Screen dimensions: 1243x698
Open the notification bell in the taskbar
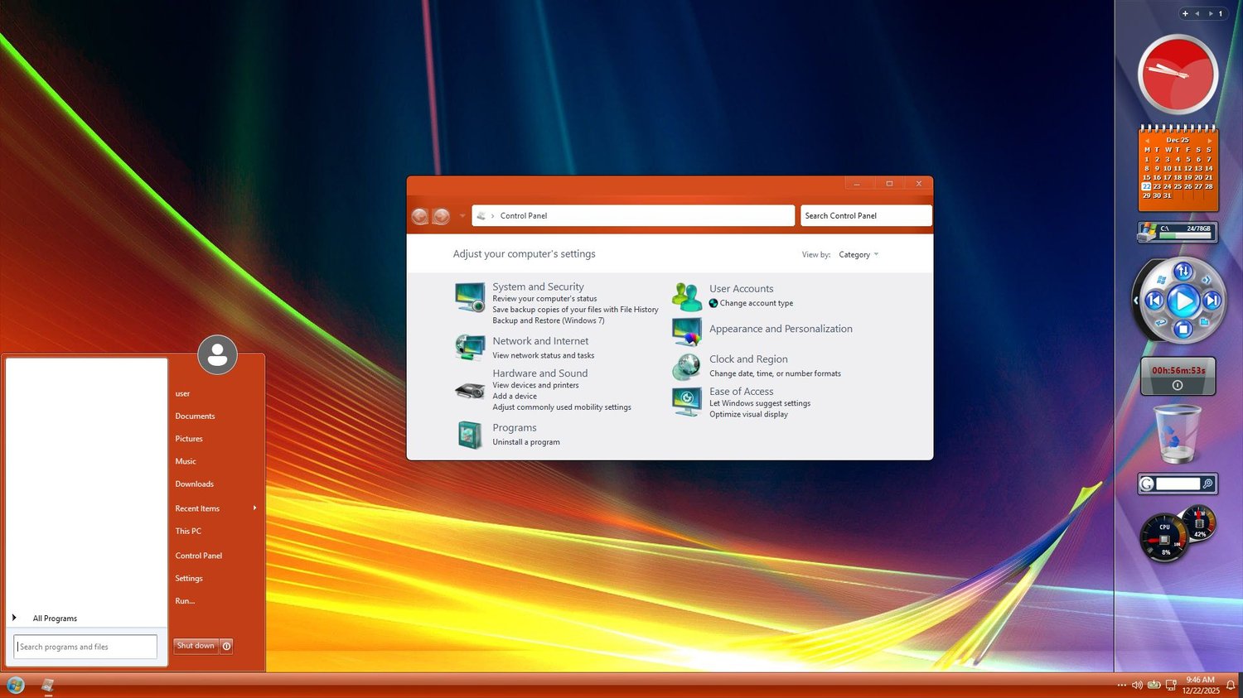(1231, 686)
